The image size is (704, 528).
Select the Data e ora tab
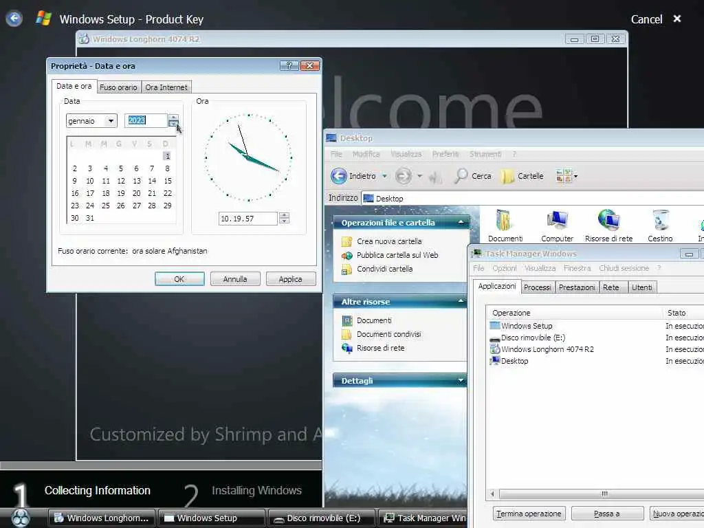click(x=74, y=86)
